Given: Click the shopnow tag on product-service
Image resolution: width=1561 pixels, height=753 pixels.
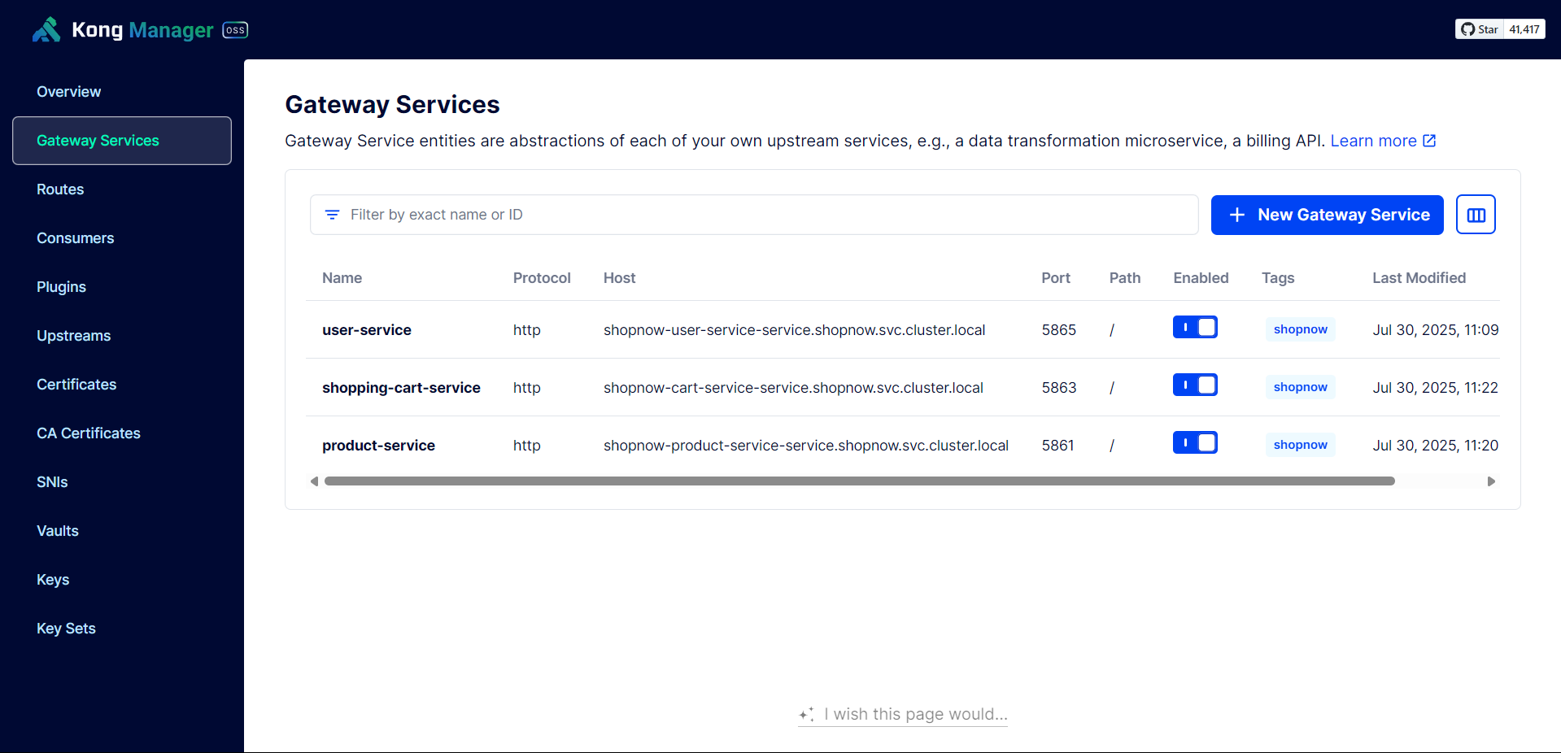Looking at the screenshot, I should pyautogui.click(x=1300, y=445).
